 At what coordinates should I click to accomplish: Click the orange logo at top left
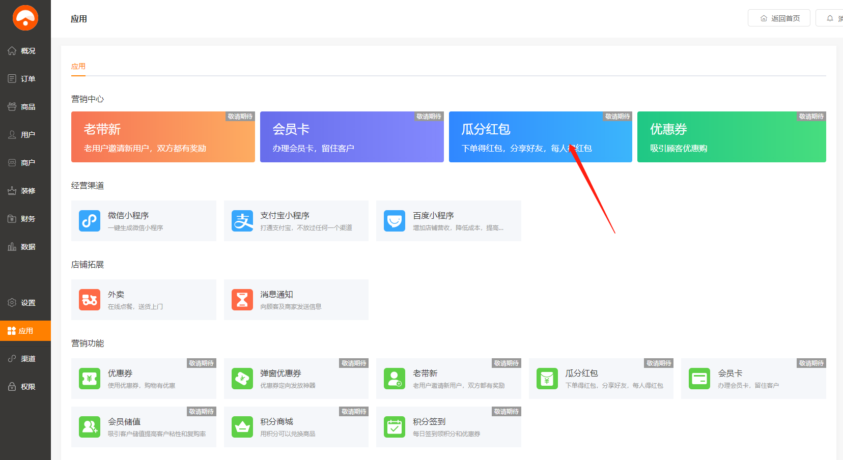[25, 18]
